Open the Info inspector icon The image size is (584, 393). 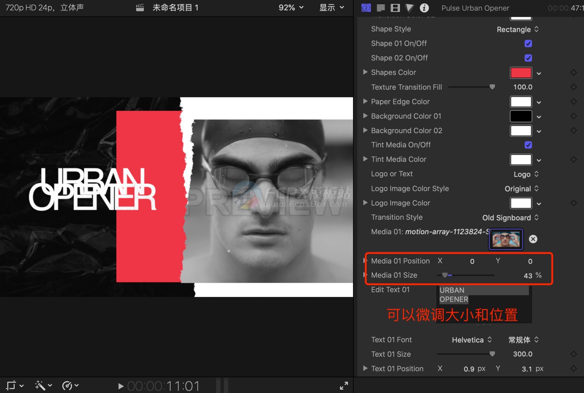[424, 8]
